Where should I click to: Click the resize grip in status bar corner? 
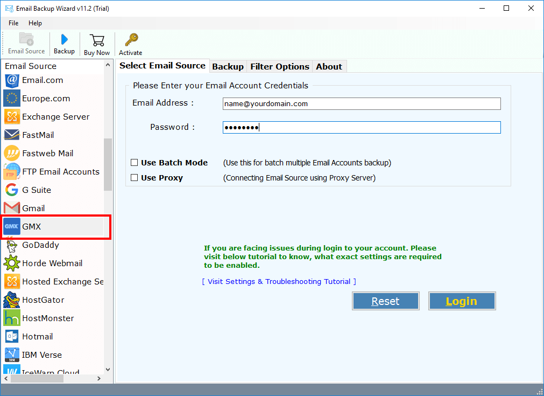[540, 392]
